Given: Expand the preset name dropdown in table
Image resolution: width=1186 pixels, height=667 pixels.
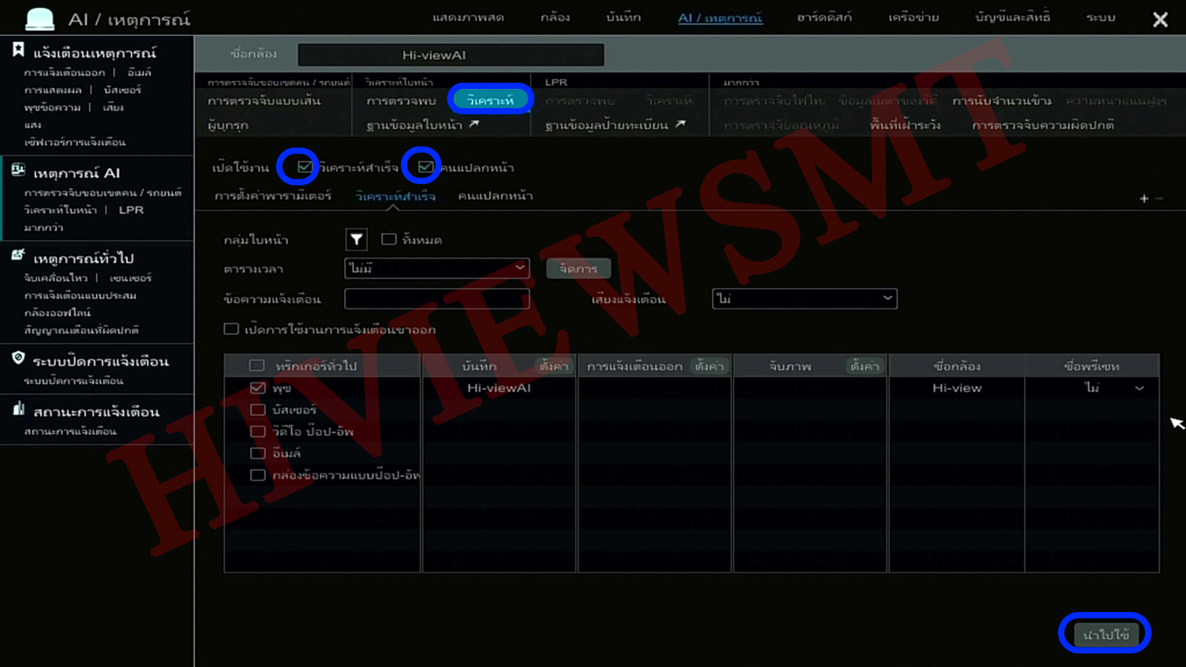Looking at the screenshot, I should coord(1139,388).
